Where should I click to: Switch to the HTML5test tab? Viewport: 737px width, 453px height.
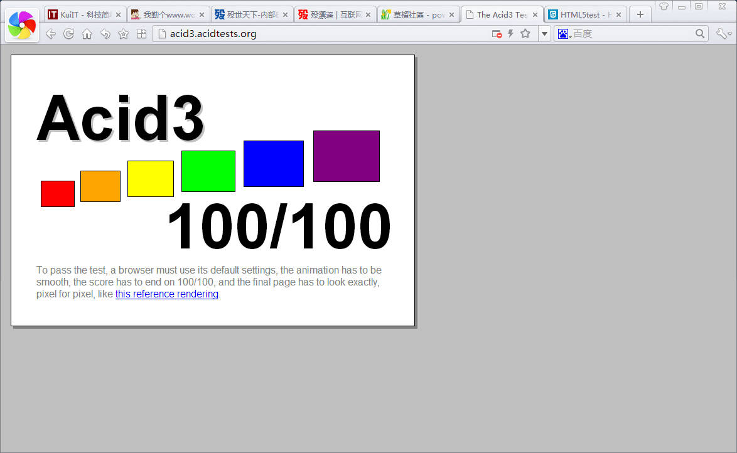(x=584, y=14)
